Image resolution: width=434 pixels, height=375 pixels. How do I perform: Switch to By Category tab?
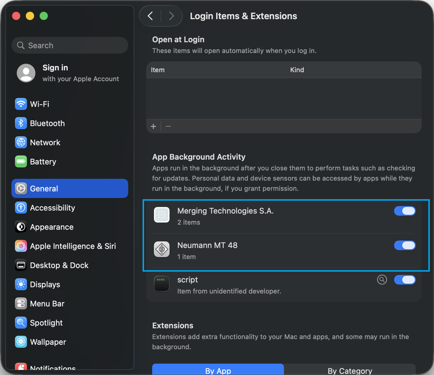(350, 370)
